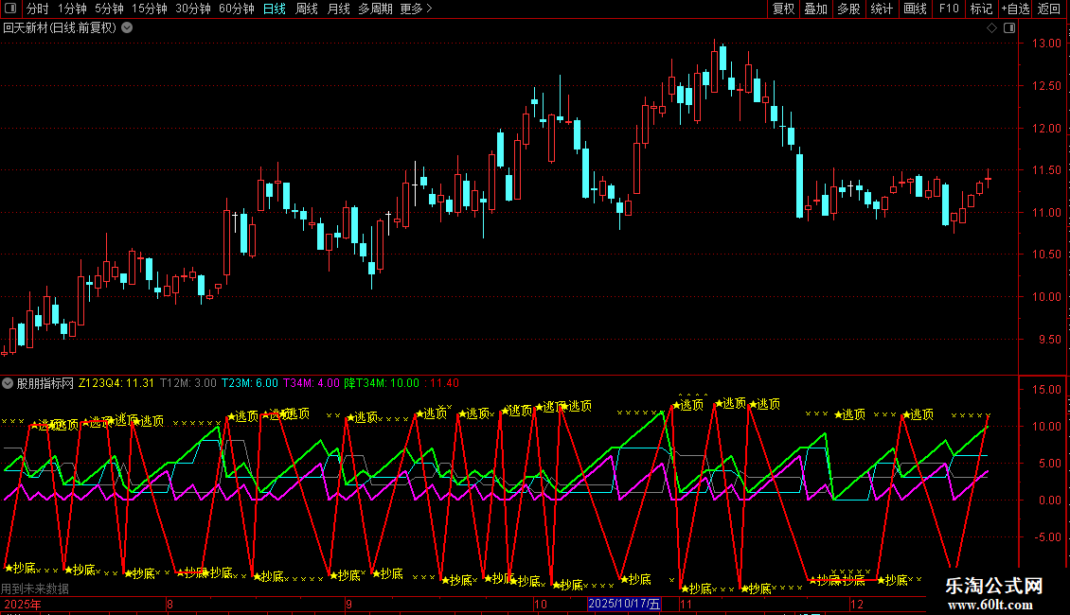Click the T23M: 6.00 indicator value
1070x615 pixels.
pos(250,383)
